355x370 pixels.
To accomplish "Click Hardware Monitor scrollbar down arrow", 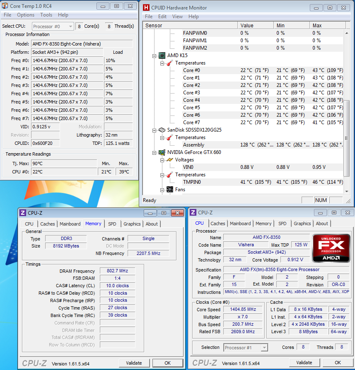I will tap(347, 191).
